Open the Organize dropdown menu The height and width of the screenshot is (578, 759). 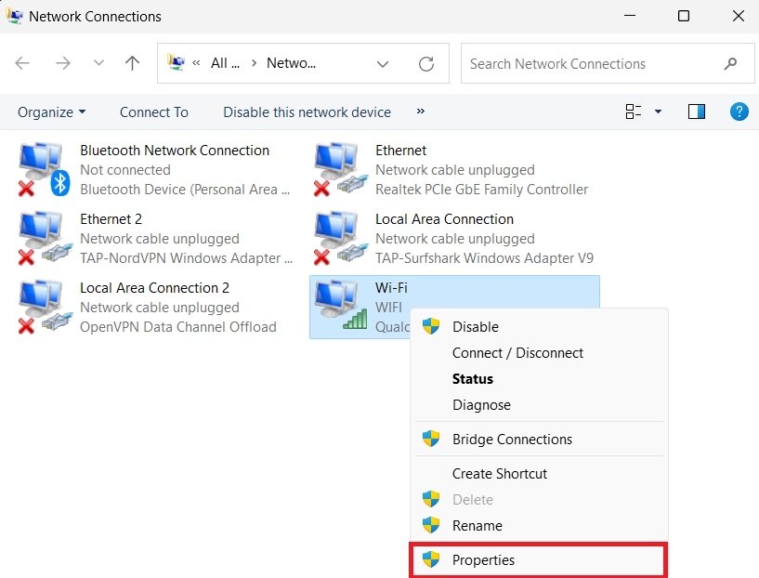click(x=52, y=112)
